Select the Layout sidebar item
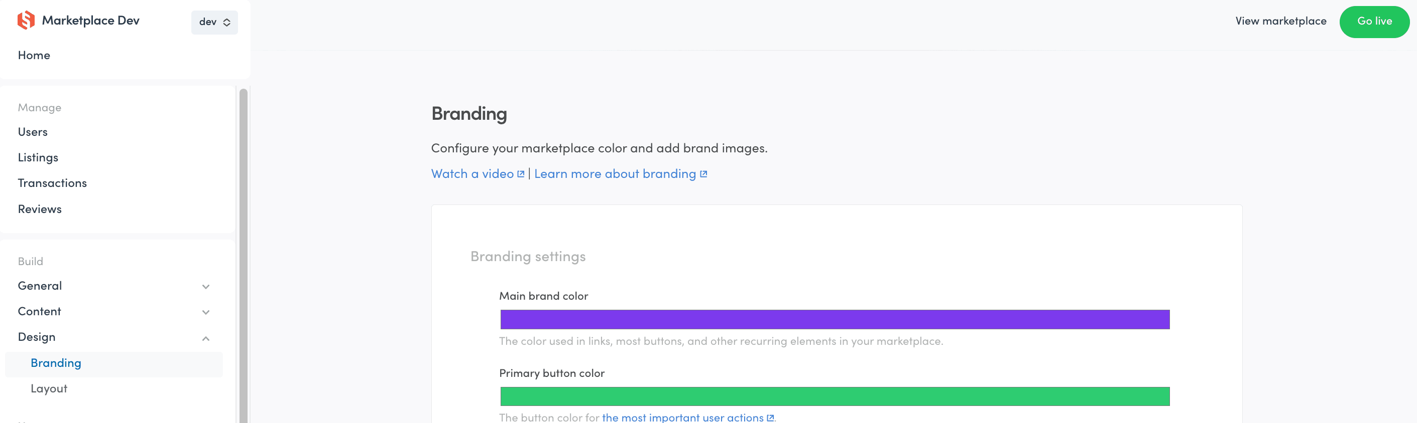 click(49, 389)
